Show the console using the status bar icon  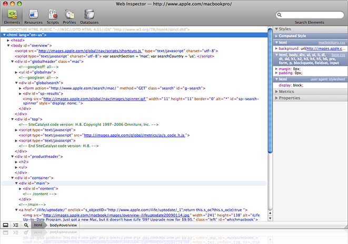(x=16, y=225)
